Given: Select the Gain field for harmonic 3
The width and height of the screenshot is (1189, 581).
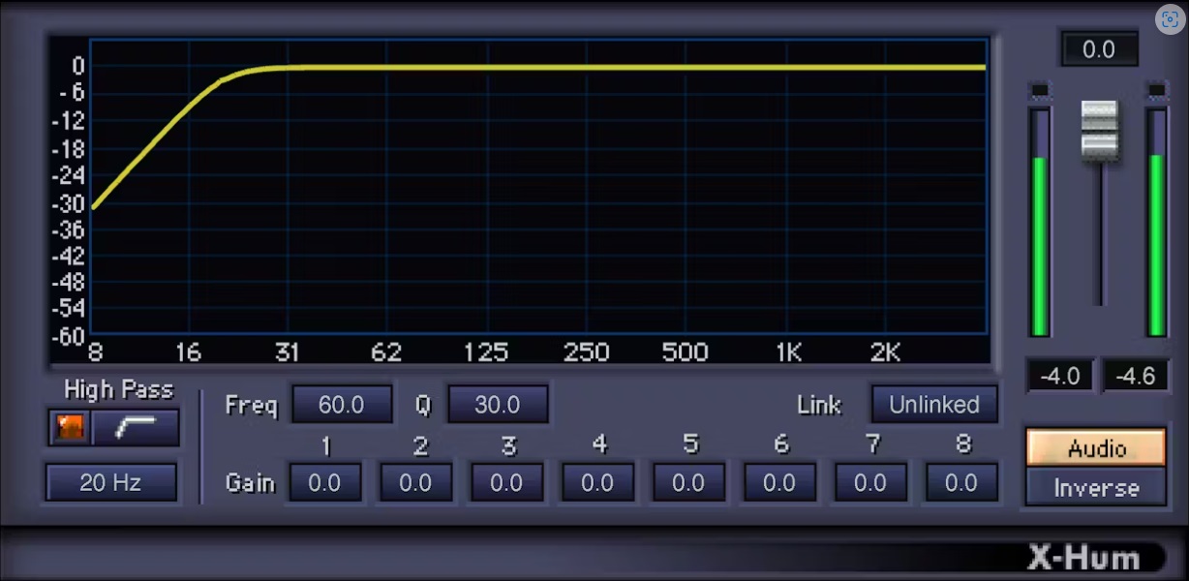Looking at the screenshot, I should click(x=506, y=482).
